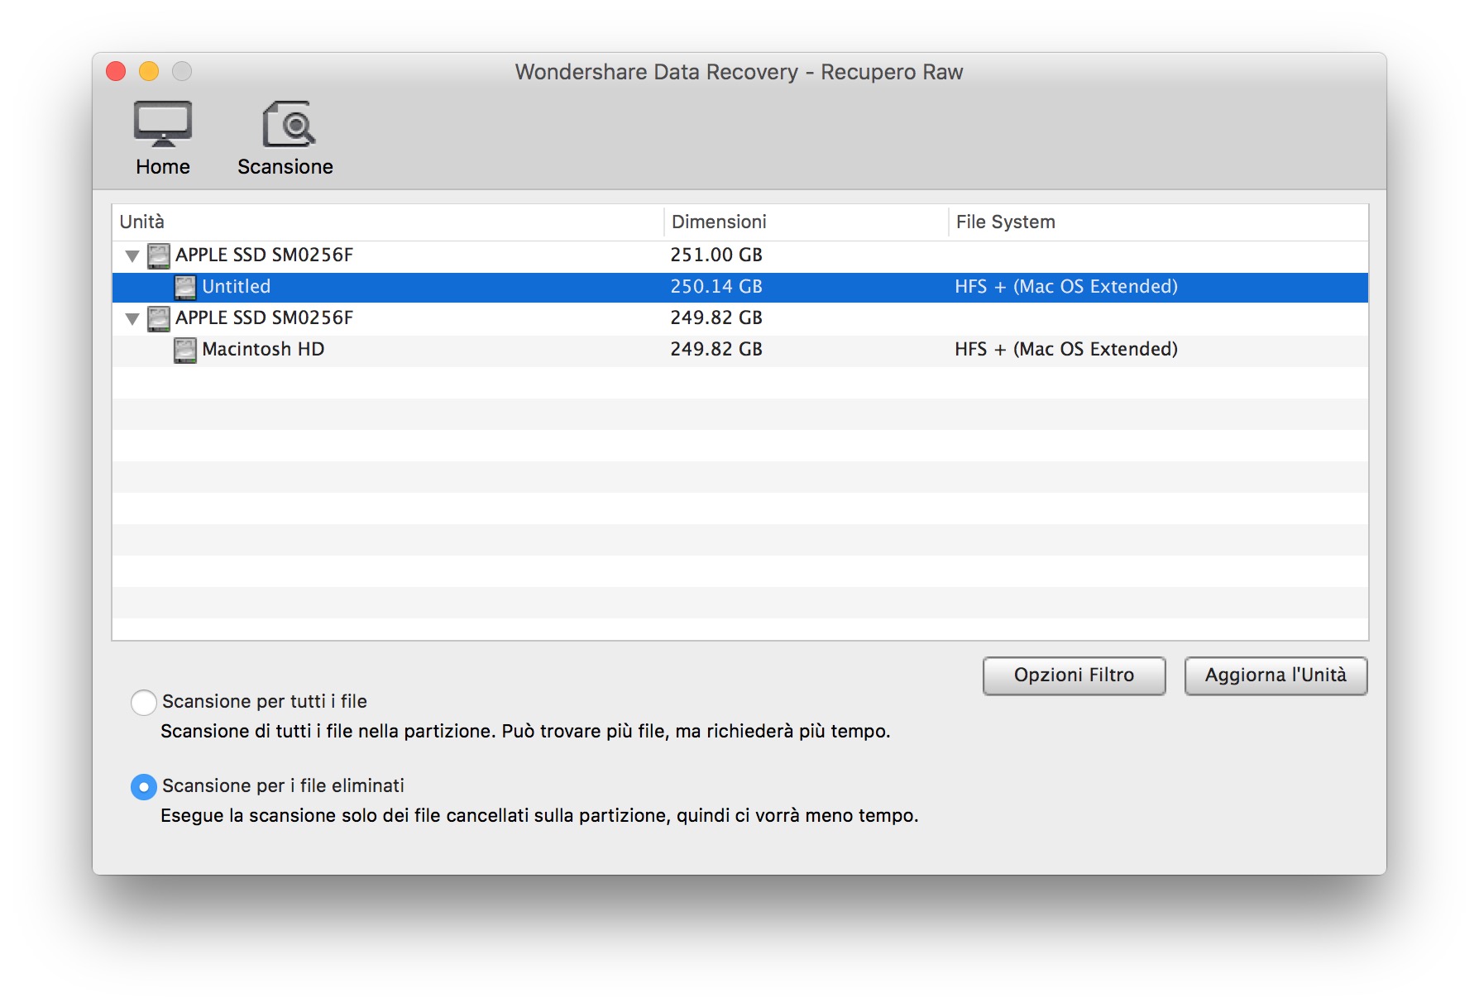Screen dimensions: 1479x1007
Task: Click the Scansione magnifier icon
Action: 288,124
